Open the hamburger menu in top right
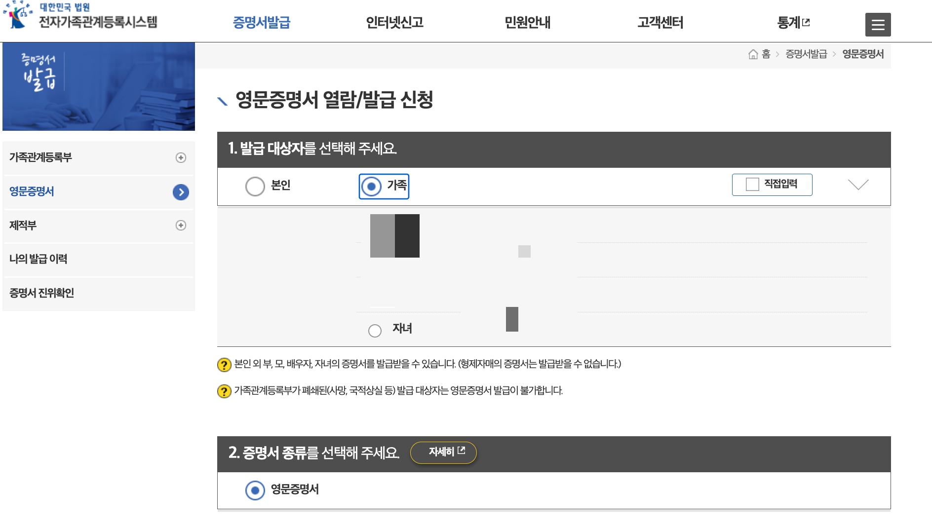This screenshot has width=932, height=529. 878,24
